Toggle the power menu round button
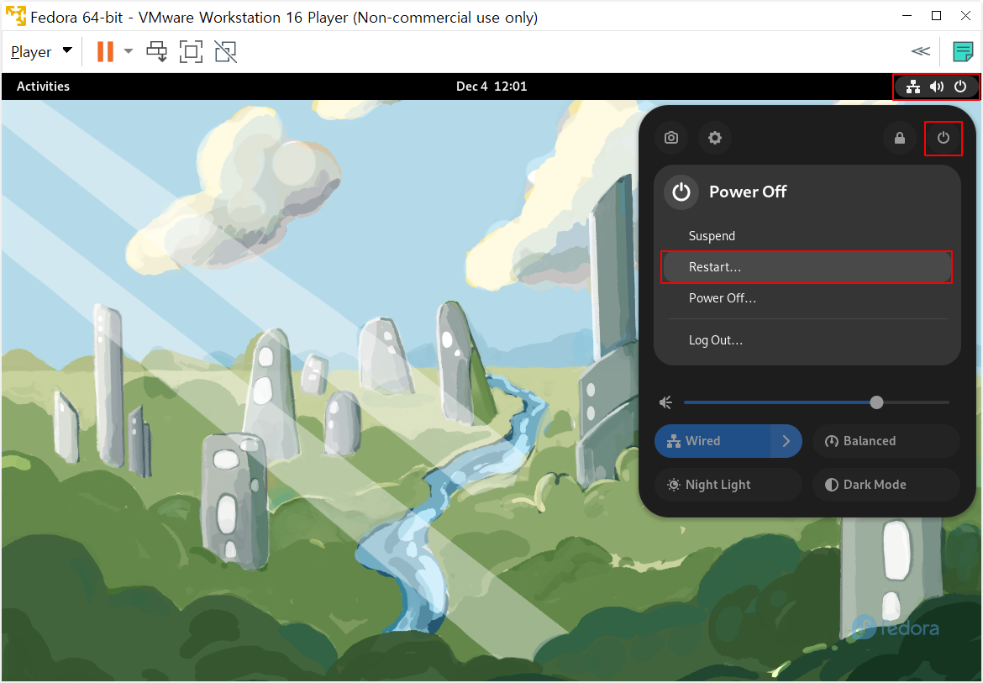 tap(943, 138)
